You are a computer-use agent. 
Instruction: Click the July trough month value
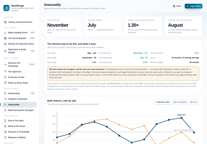tap(92, 25)
